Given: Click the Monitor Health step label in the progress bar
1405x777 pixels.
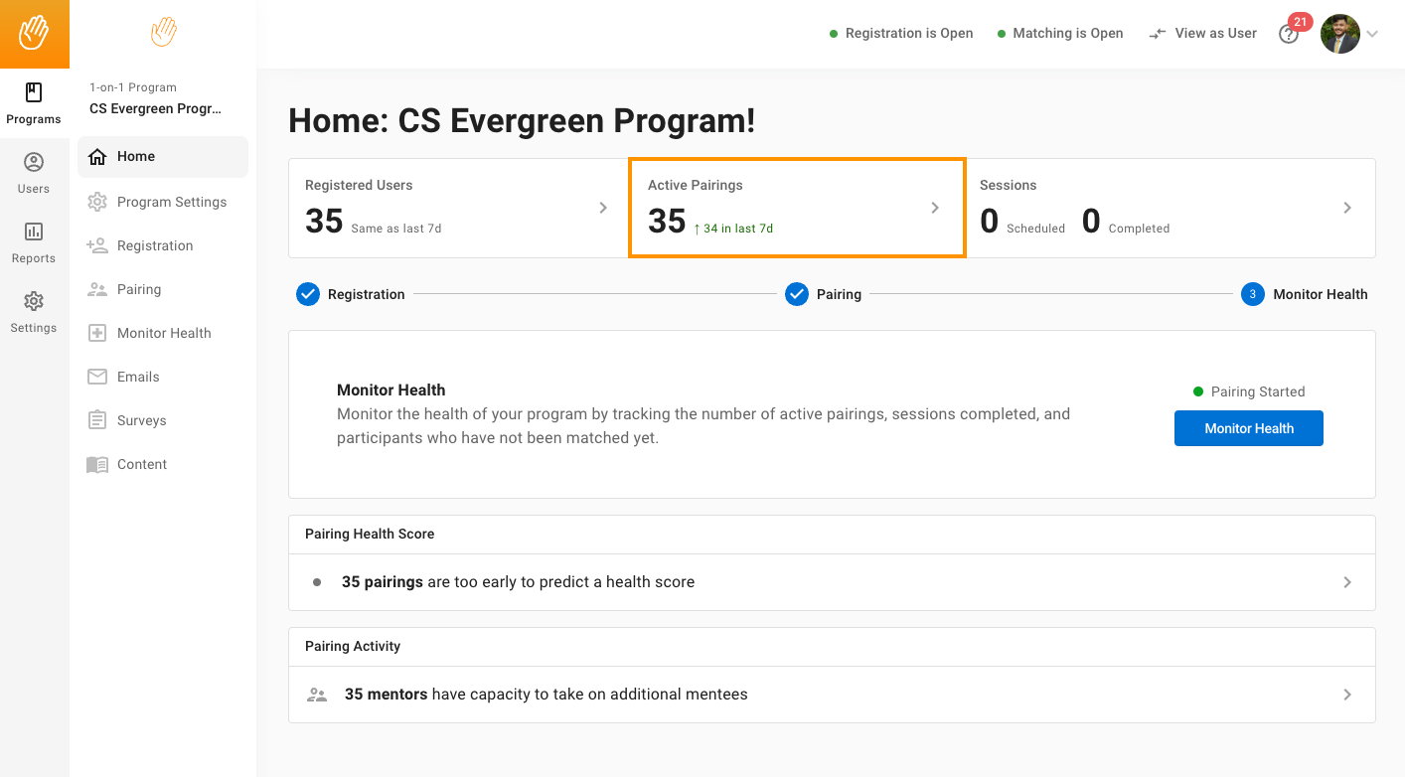Looking at the screenshot, I should click(1321, 294).
